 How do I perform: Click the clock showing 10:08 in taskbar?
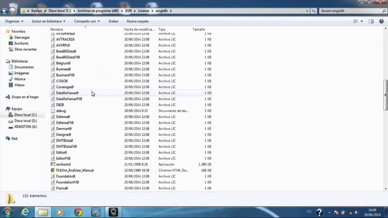click(x=372, y=210)
